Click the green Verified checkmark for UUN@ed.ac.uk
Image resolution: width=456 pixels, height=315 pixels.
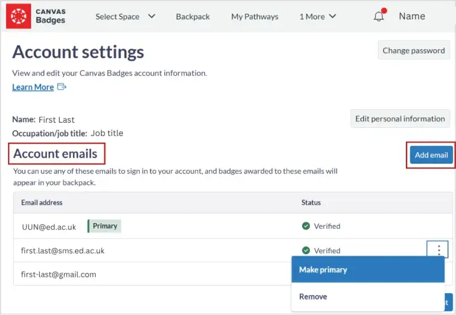(x=306, y=226)
